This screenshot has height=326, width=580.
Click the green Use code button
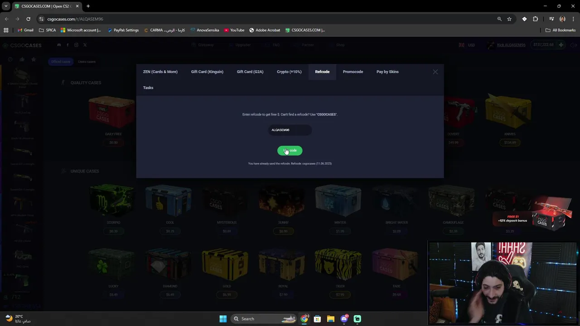(x=290, y=150)
